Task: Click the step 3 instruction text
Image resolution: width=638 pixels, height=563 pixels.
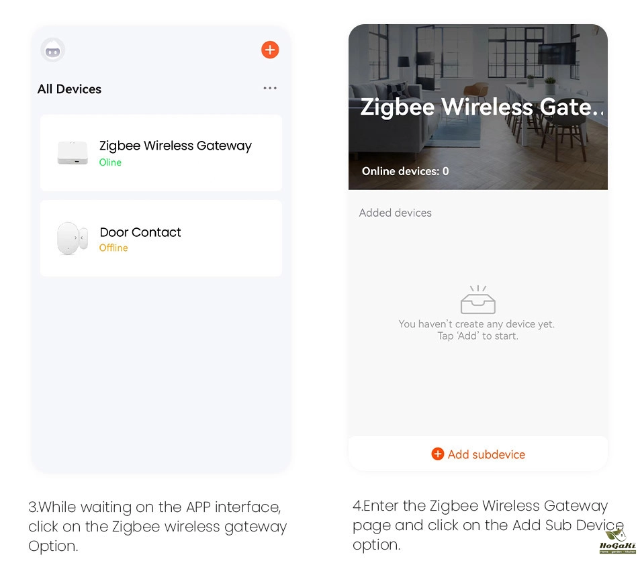Action: click(157, 526)
